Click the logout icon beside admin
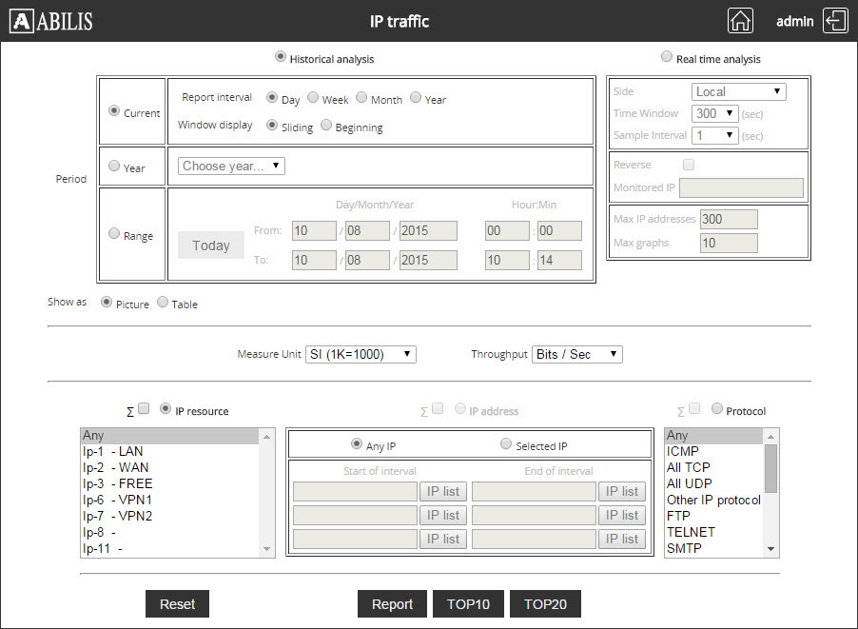The image size is (858, 629). [835, 21]
